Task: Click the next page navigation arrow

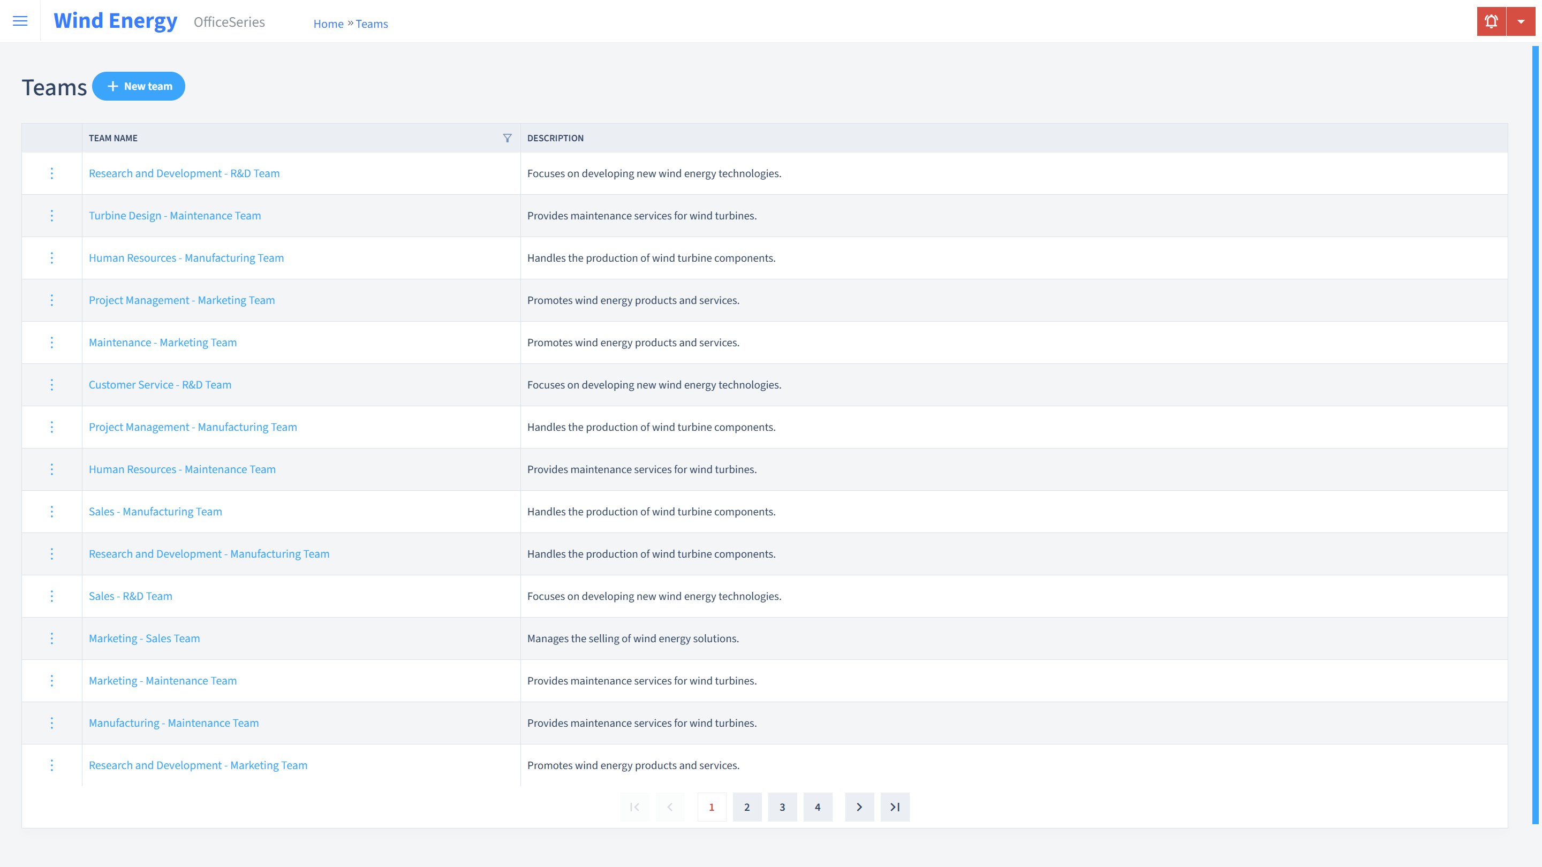Action: coord(860,807)
